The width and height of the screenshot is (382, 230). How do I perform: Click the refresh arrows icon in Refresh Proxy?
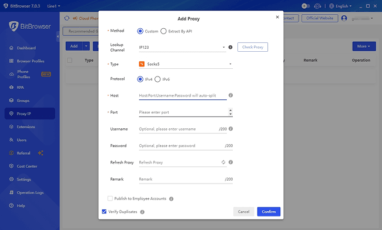223,162
